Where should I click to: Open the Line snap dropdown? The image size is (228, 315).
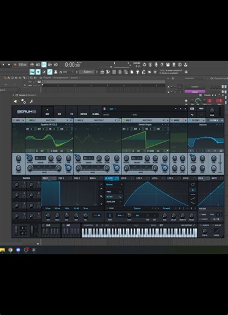(68, 72)
